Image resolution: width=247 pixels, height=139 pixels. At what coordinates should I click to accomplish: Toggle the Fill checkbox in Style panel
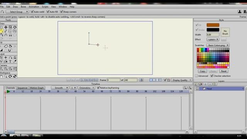point(196,25)
